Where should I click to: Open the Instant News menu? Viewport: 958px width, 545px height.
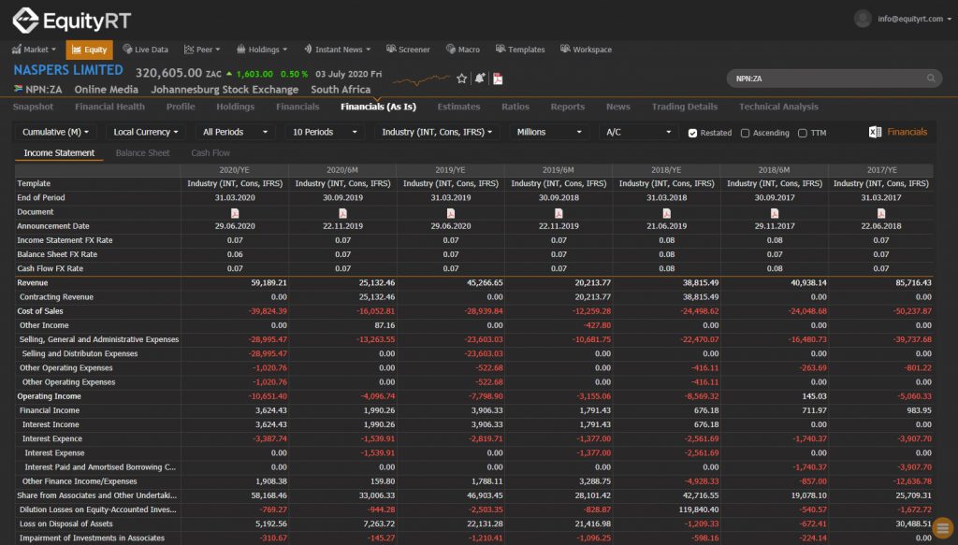coord(337,50)
